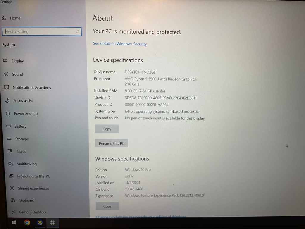Open Power & sleep settings
Image resolution: width=305 pixels, height=229 pixels.
26,114
